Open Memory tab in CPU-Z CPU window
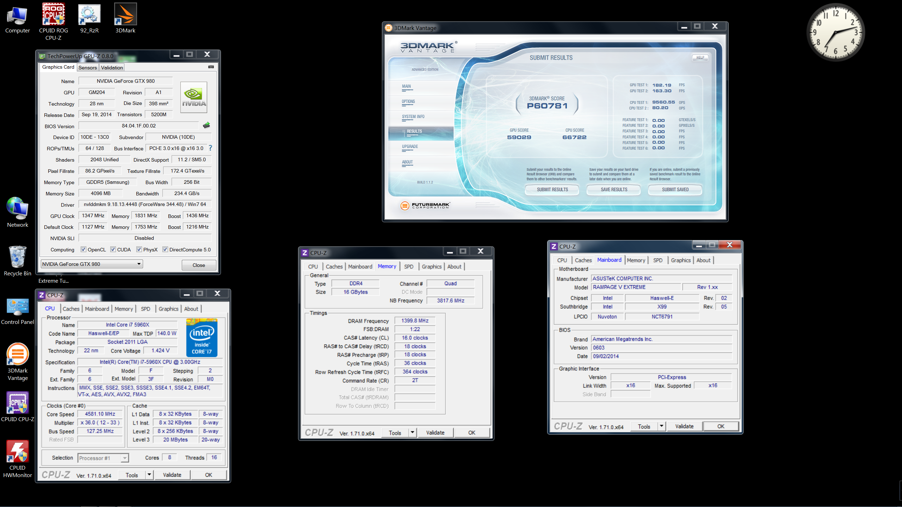This screenshot has width=902, height=507. [124, 309]
